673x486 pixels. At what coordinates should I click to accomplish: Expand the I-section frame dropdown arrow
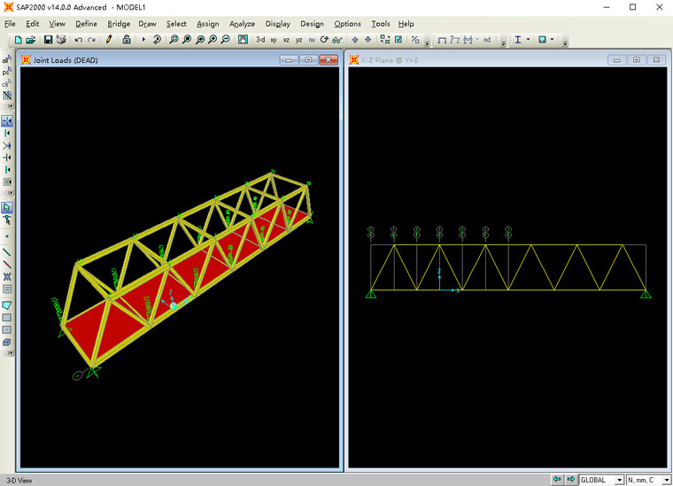tap(529, 40)
